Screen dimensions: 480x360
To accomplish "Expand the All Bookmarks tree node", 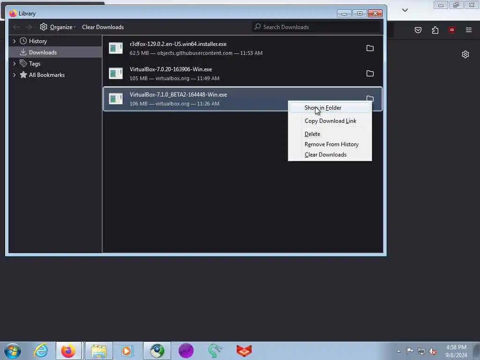I will (x=15, y=75).
